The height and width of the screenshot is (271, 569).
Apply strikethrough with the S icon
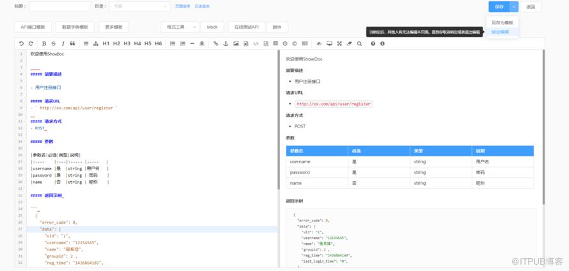(x=53, y=43)
